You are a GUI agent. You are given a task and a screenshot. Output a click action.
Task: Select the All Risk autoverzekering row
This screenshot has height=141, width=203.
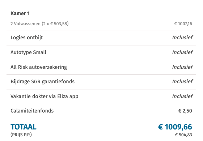101,67
